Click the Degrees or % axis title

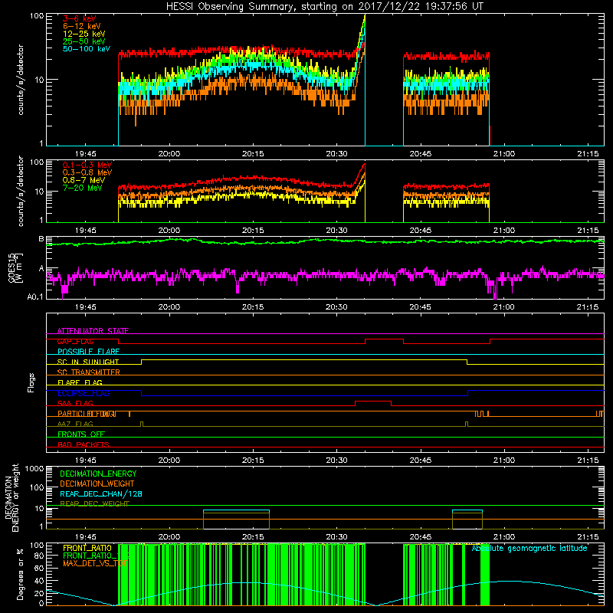[x=21, y=574]
